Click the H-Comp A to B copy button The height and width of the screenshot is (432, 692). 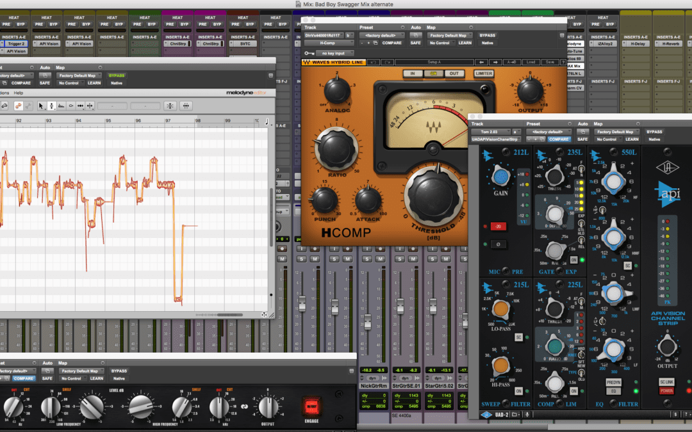tap(511, 62)
